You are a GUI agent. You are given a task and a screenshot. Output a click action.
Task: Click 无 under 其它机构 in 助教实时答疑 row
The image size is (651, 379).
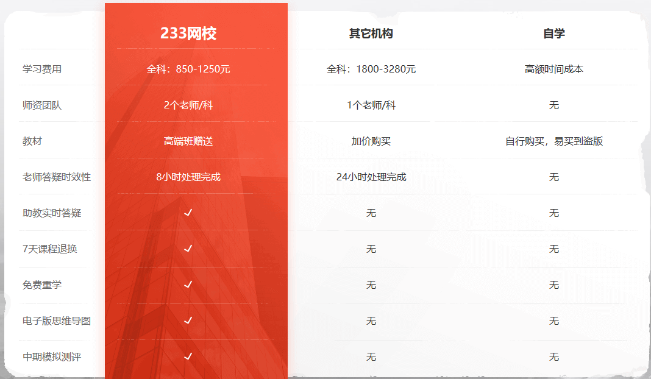tap(371, 213)
